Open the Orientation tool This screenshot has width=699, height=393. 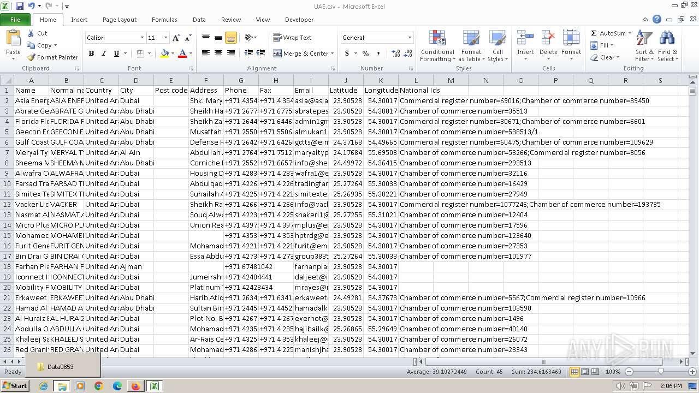pos(250,38)
